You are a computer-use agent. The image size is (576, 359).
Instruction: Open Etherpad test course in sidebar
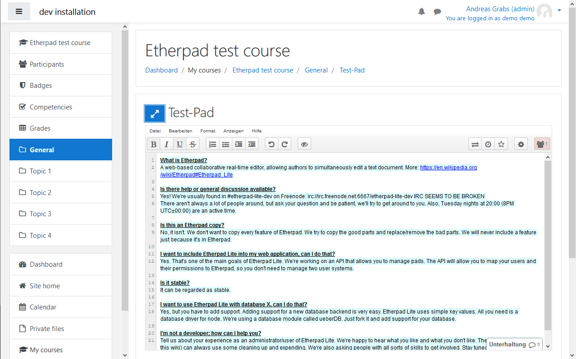pos(61,43)
